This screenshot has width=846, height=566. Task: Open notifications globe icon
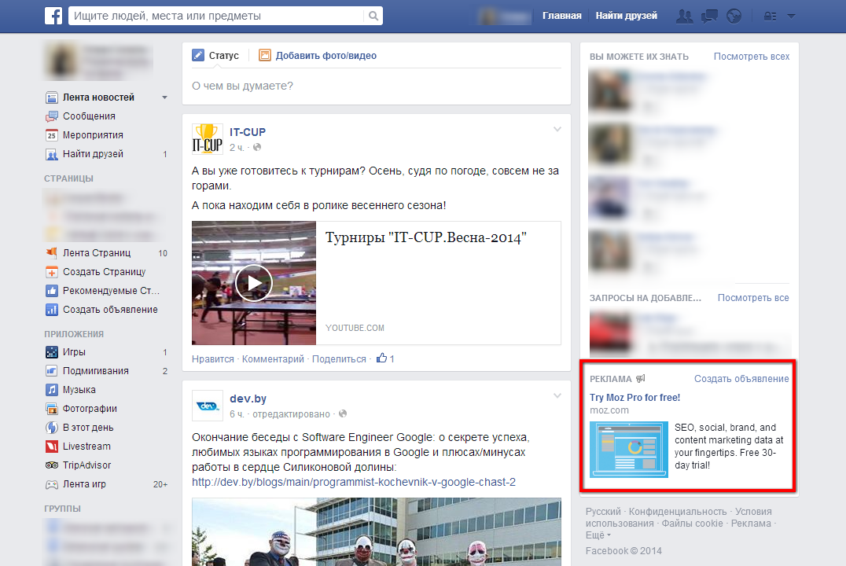[734, 17]
